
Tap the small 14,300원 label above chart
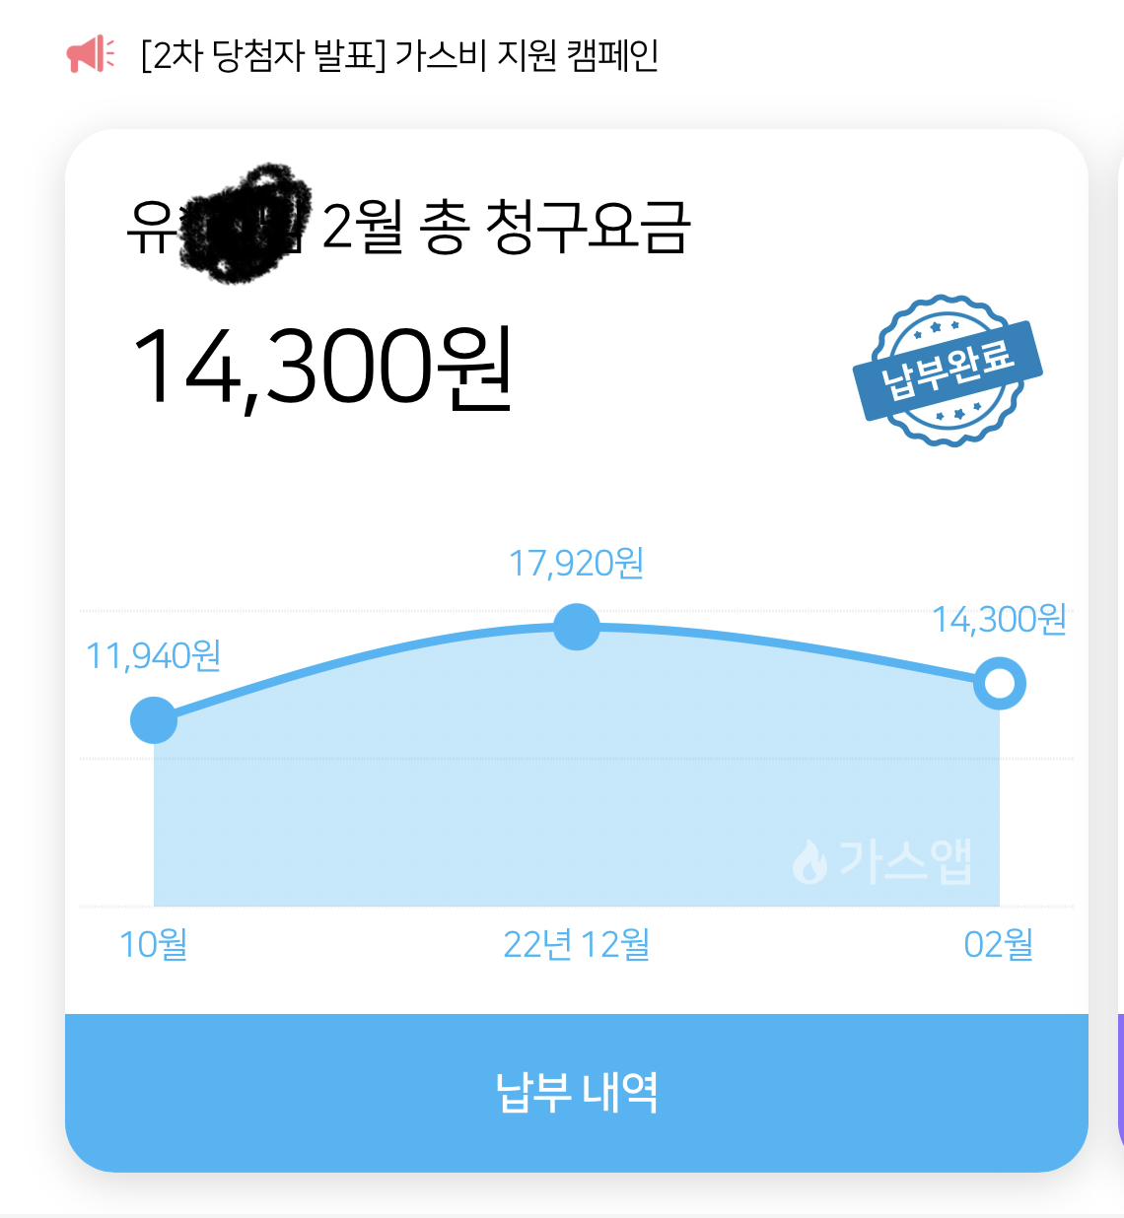click(x=999, y=619)
